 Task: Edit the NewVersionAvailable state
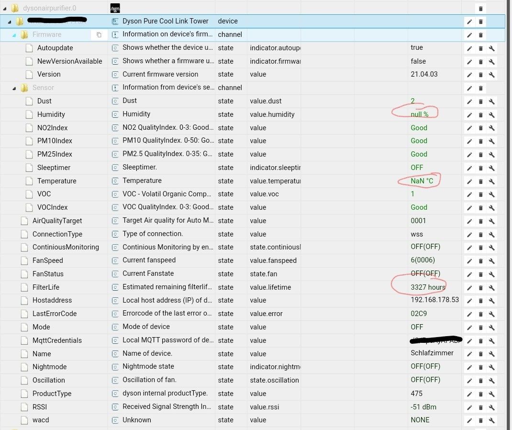coord(469,62)
